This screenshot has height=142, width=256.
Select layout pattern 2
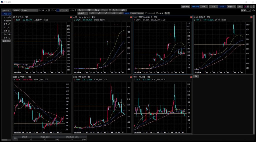tap(61, 10)
